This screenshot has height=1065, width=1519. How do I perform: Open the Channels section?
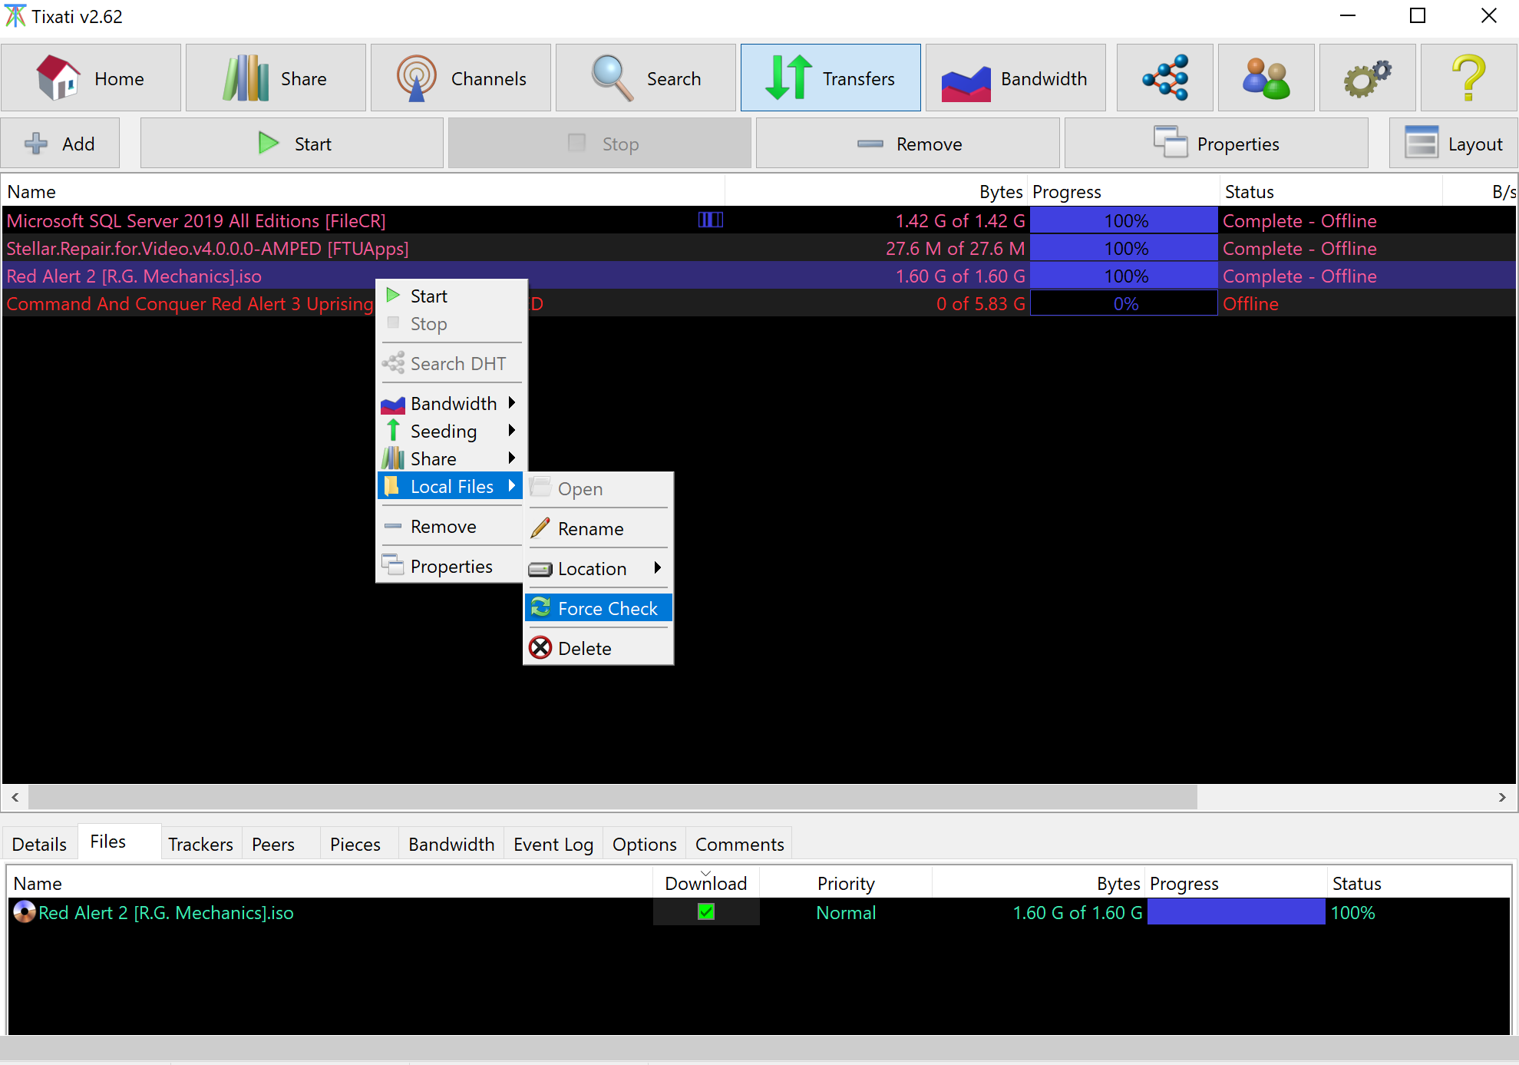461,78
